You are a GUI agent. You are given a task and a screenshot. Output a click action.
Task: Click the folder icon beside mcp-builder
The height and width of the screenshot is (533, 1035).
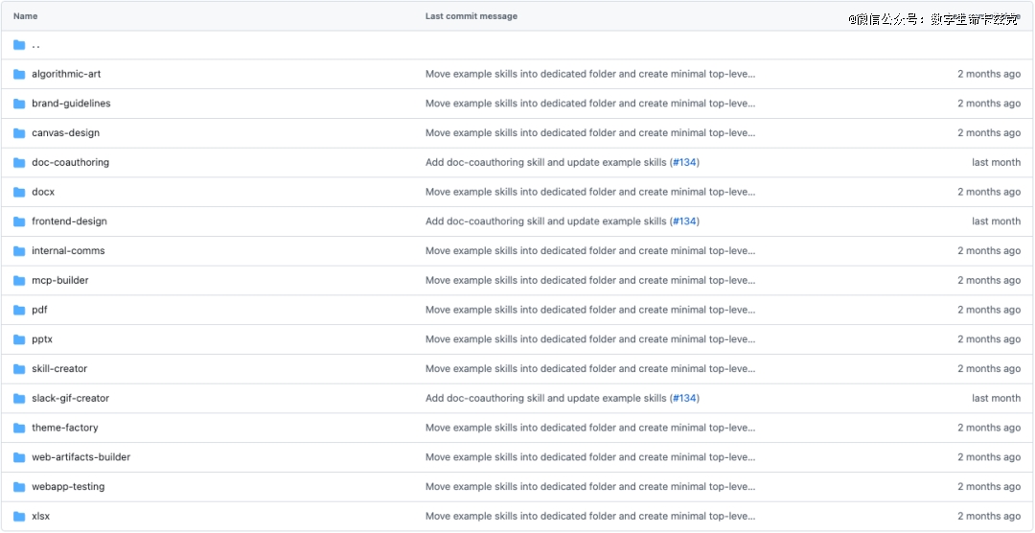point(19,281)
